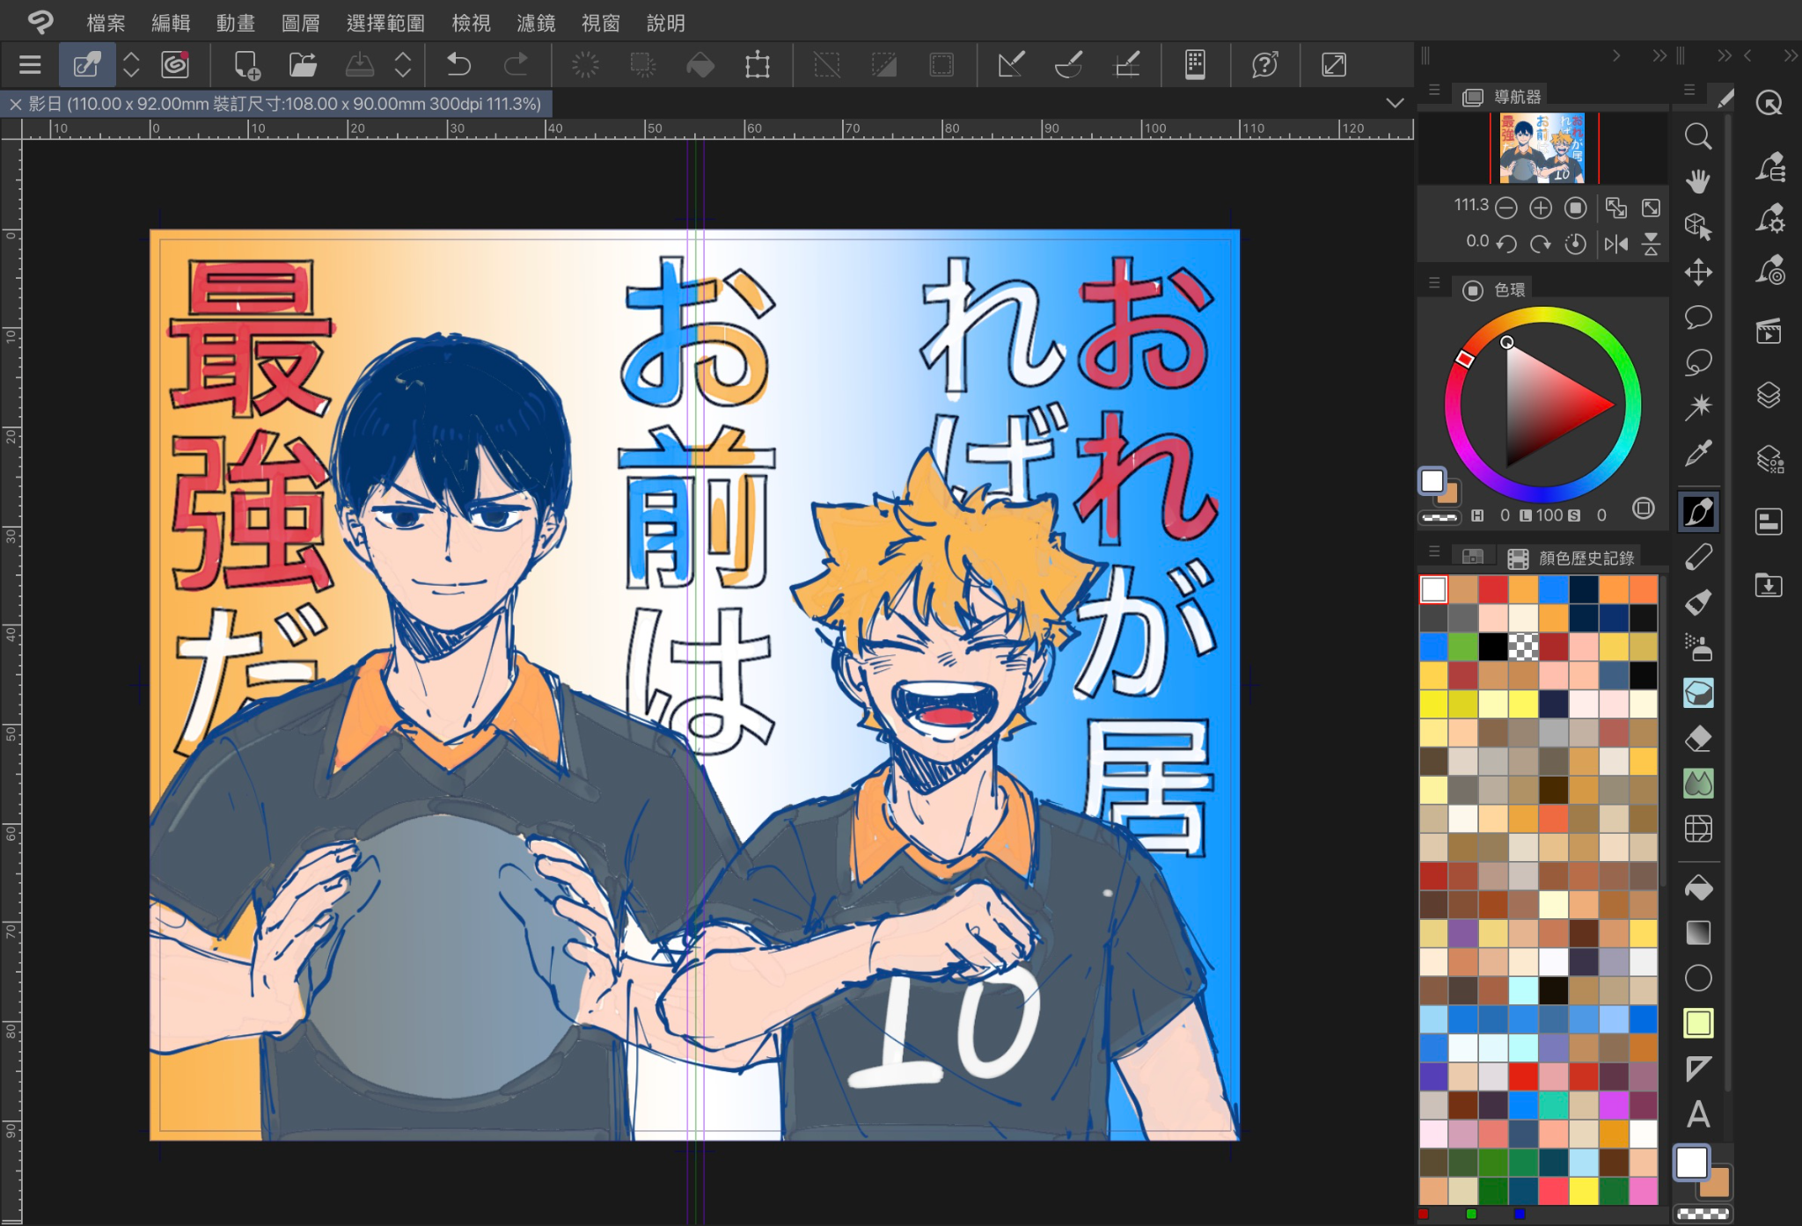Image resolution: width=1802 pixels, height=1226 pixels.
Task: Select the Hand move-view tool
Action: click(x=1698, y=181)
